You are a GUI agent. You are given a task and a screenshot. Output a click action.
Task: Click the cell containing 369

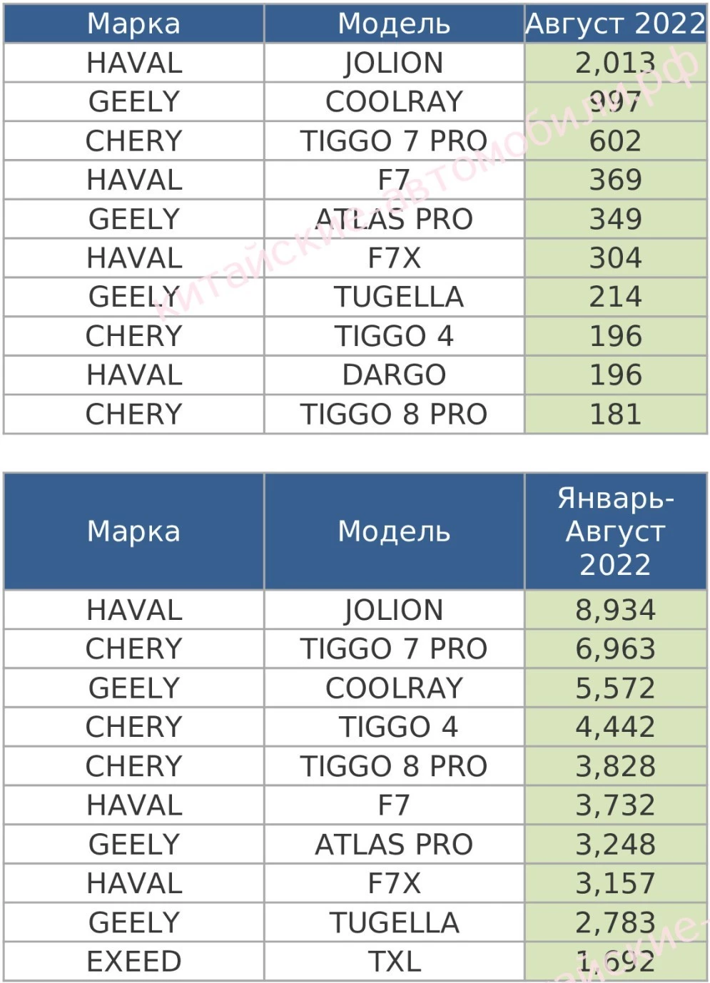[x=615, y=180]
